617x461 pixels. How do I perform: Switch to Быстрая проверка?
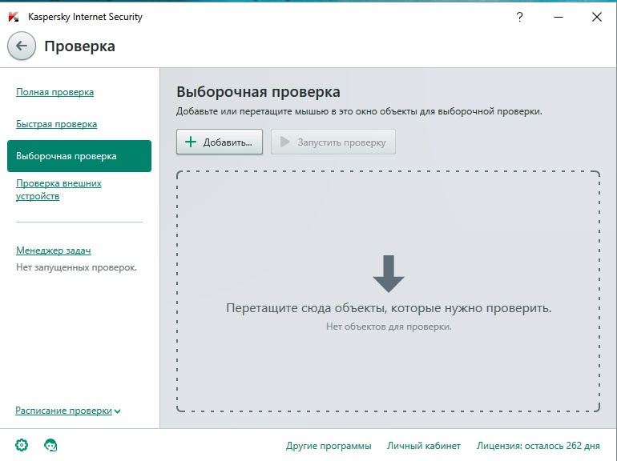point(56,124)
